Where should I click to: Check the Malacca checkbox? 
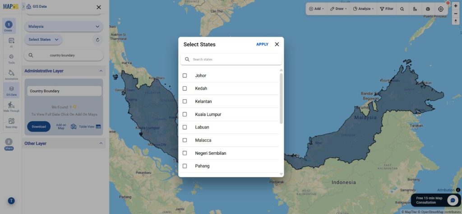click(185, 140)
